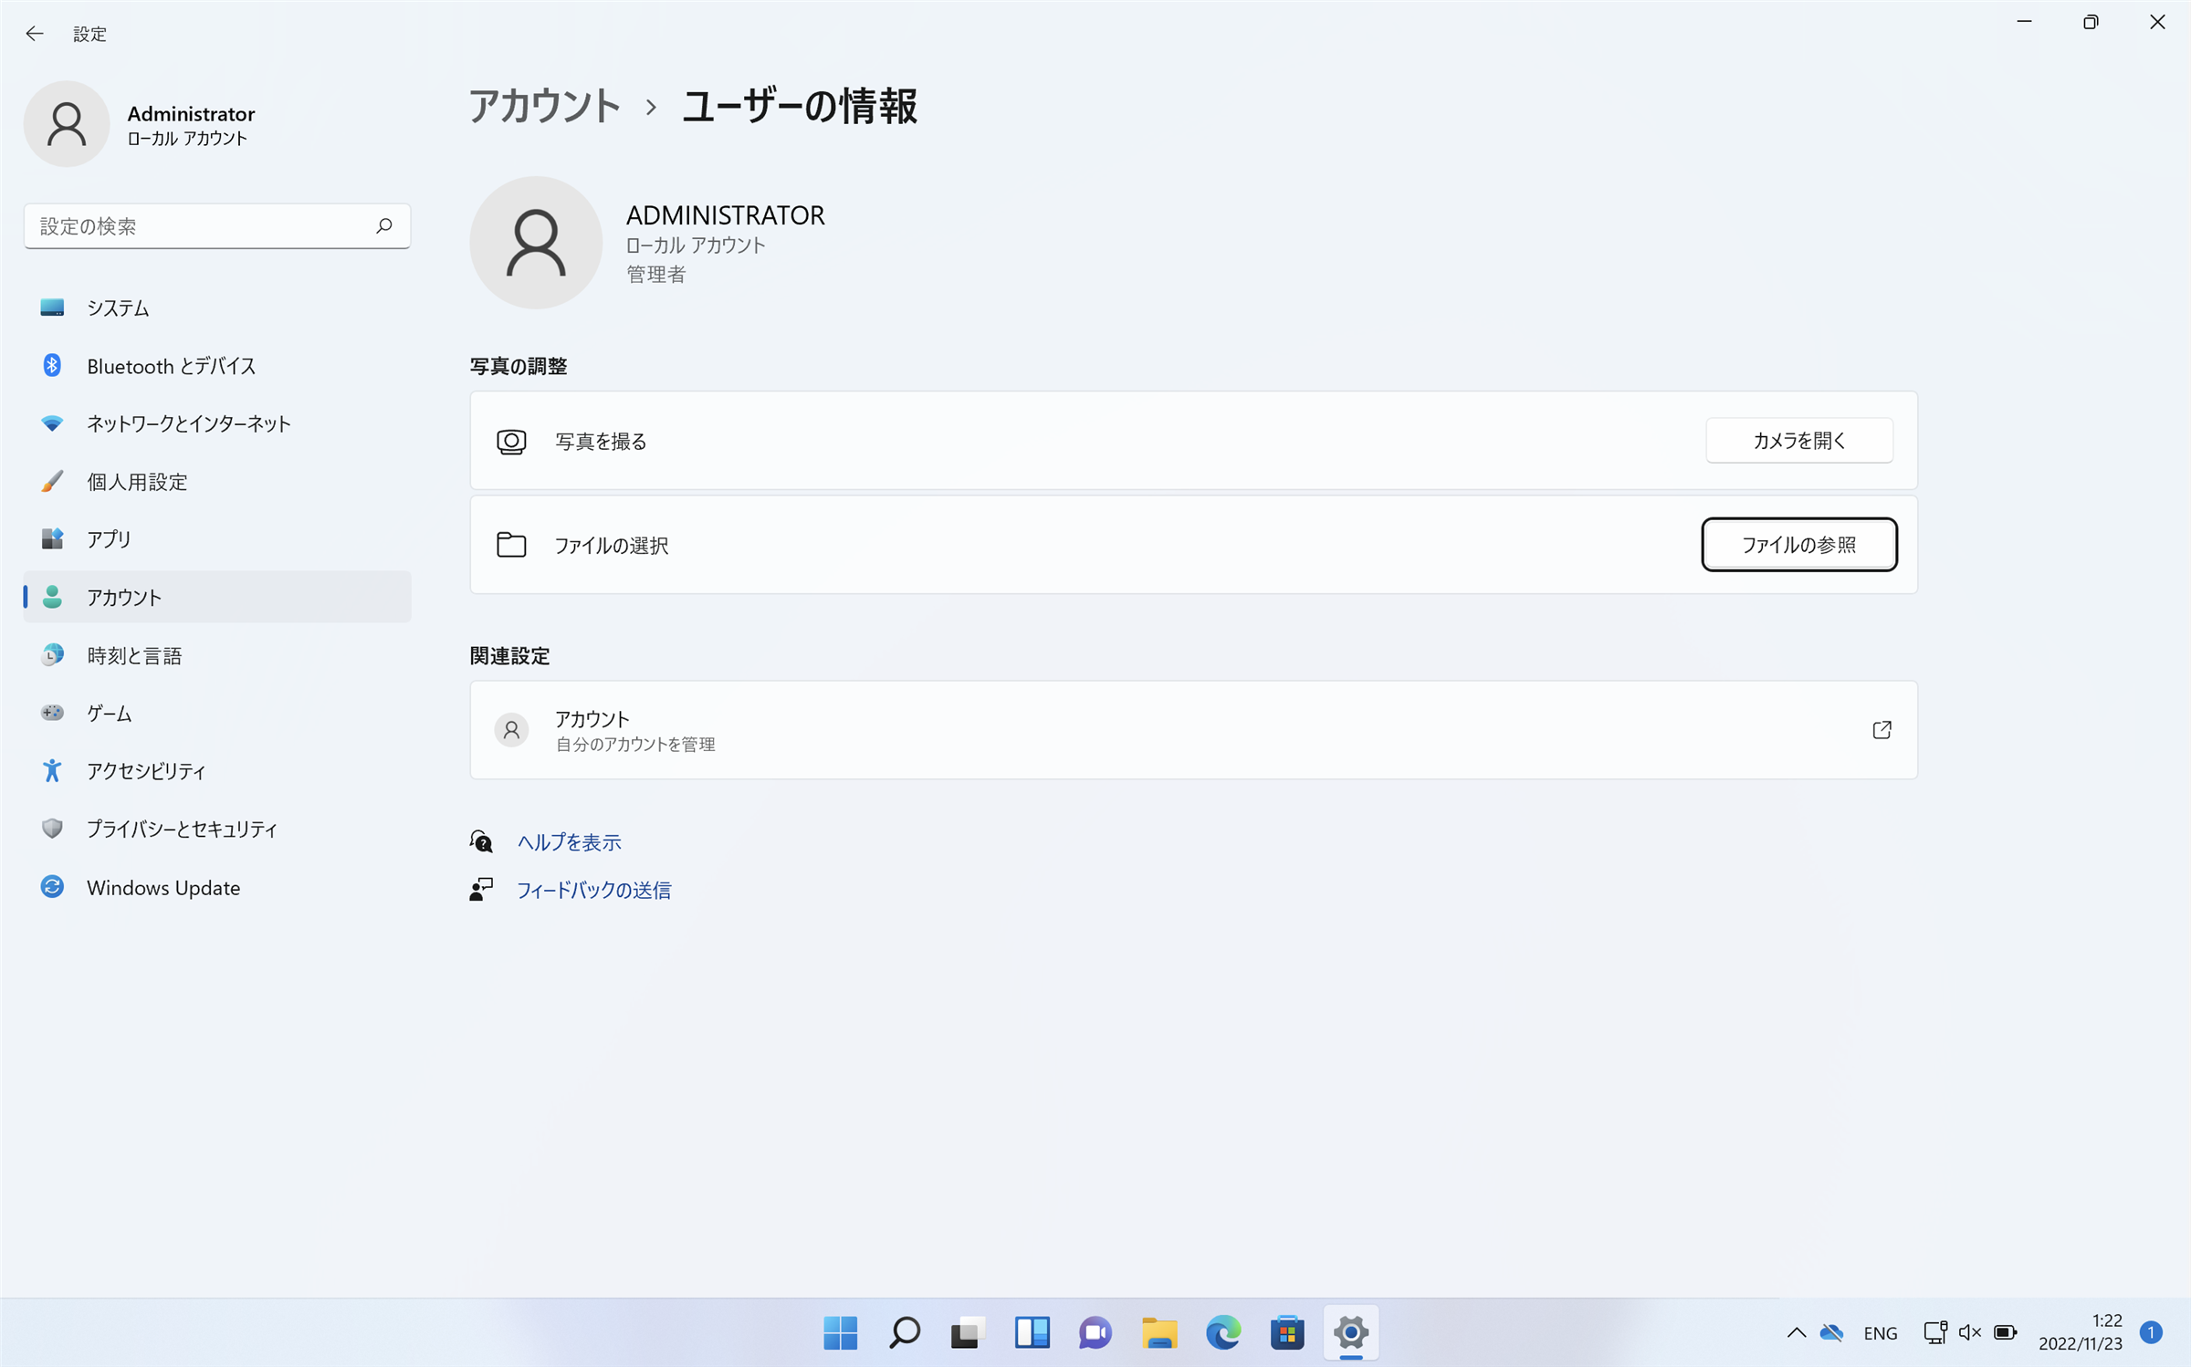Click the large ADMINISTRATOR profile picture
The width and height of the screenshot is (2191, 1367).
coord(536,243)
